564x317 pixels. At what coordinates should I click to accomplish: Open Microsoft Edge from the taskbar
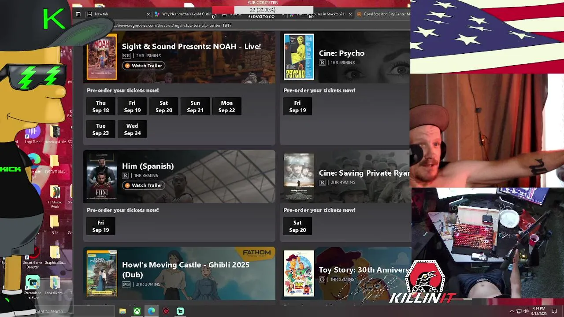click(x=152, y=311)
